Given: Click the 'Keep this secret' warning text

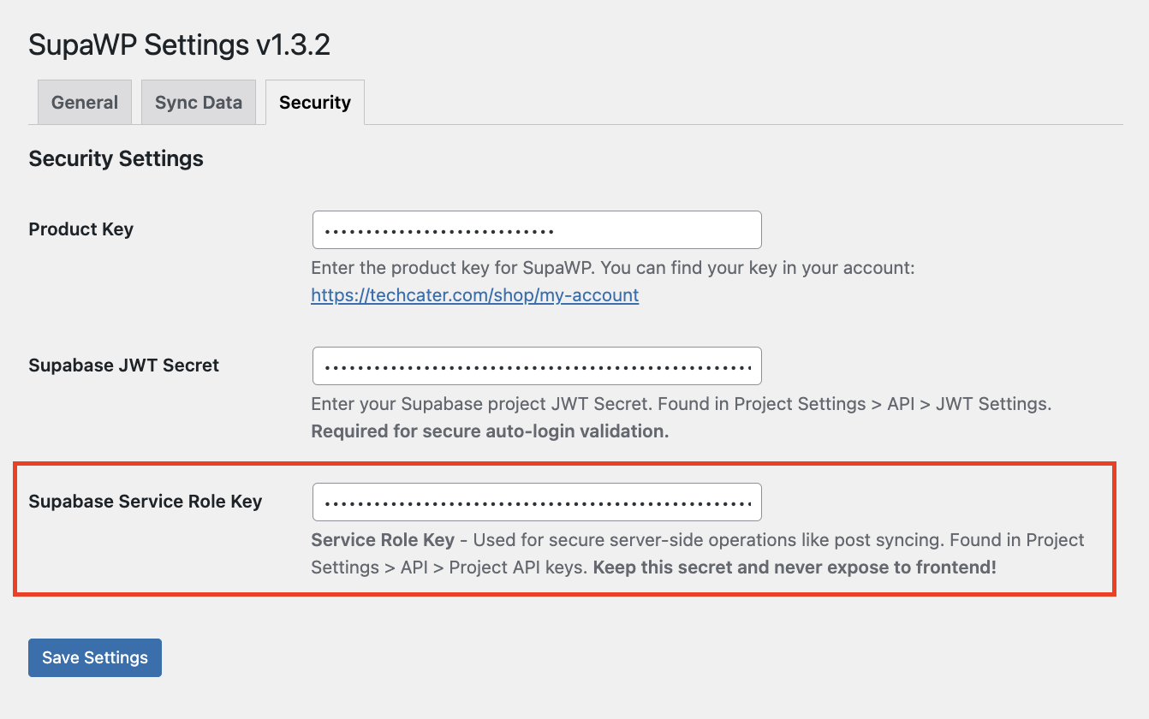Looking at the screenshot, I should click(x=795, y=567).
